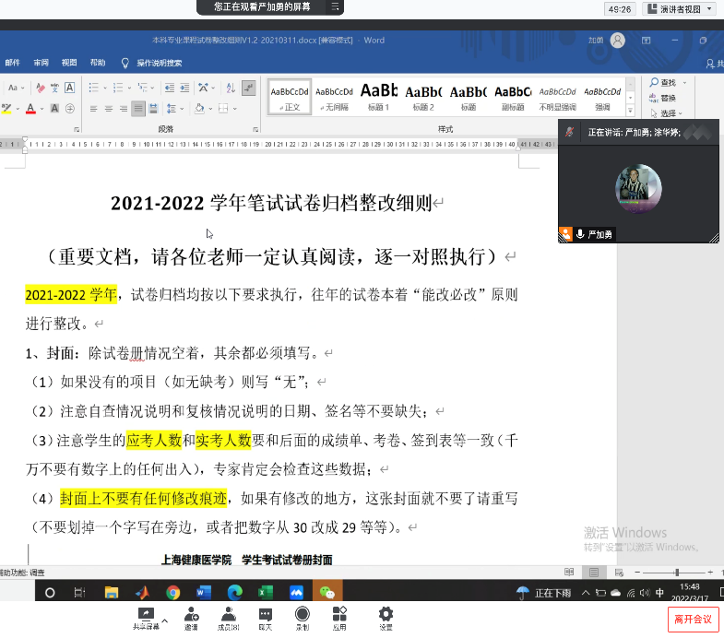Click the 离开会议 leave meeting button
The height and width of the screenshot is (638, 724).
[693, 619]
